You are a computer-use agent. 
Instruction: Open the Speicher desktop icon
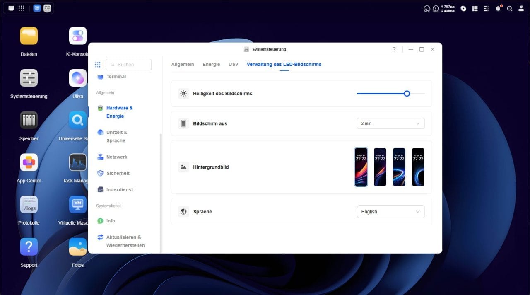click(x=29, y=120)
